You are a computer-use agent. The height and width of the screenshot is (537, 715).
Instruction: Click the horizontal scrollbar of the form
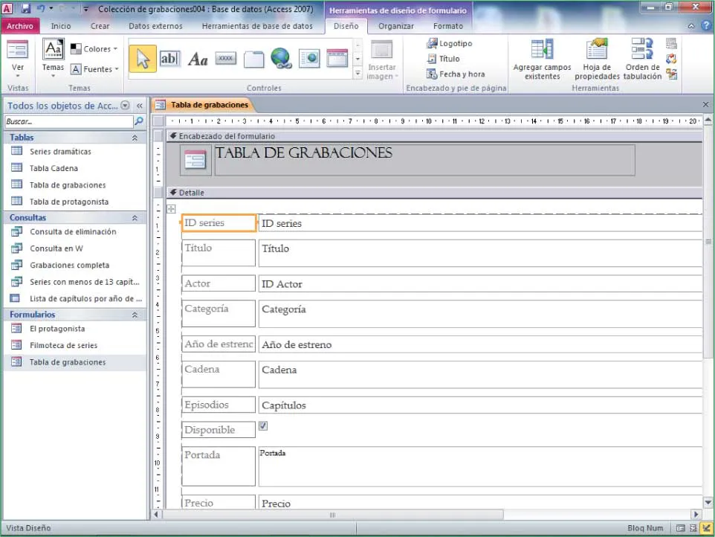click(332, 514)
